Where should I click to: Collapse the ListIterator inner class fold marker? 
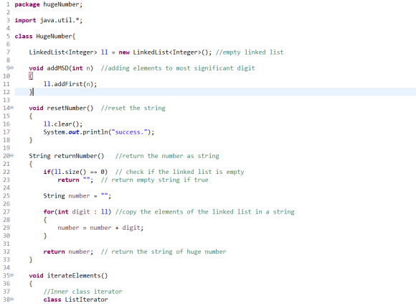(x=11, y=300)
